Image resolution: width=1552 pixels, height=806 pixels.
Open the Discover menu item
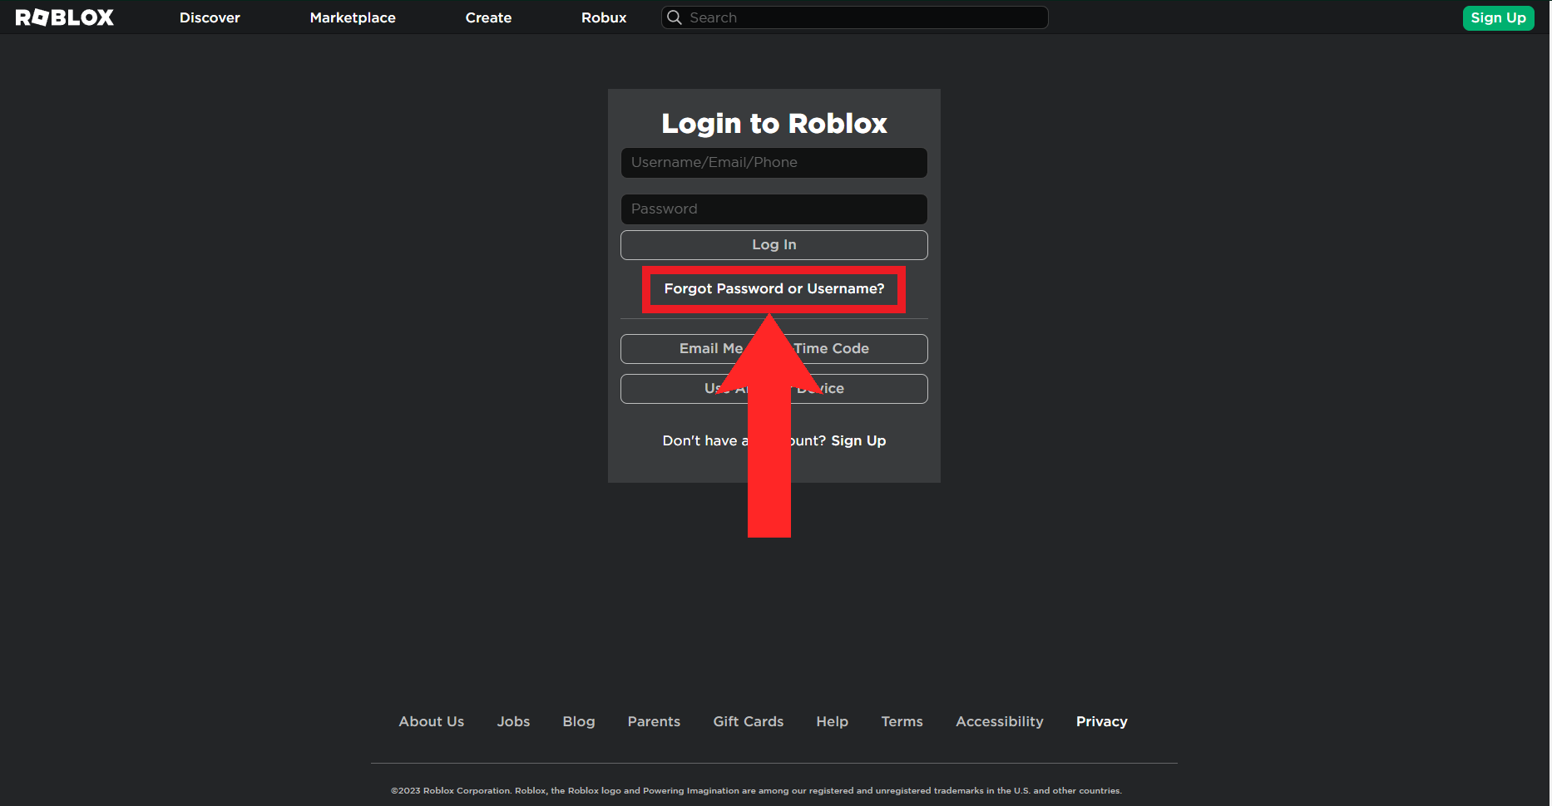tap(210, 17)
